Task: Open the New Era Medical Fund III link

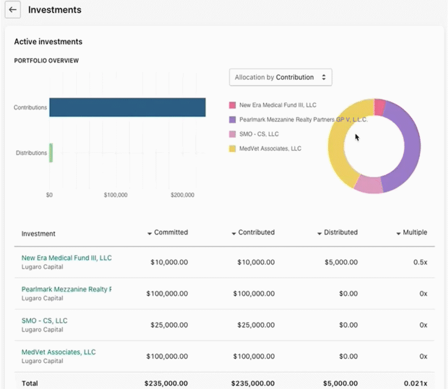Action: (x=66, y=258)
